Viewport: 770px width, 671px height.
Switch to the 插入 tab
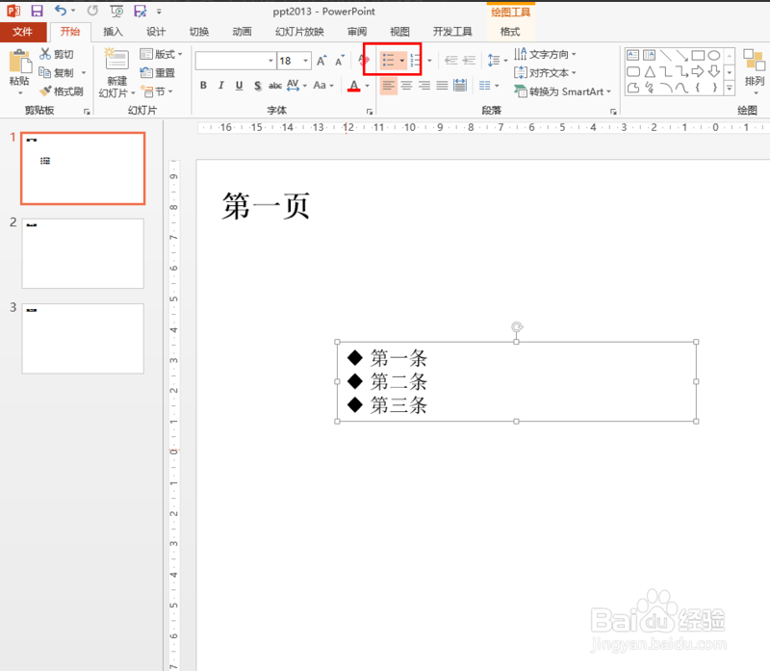113,32
